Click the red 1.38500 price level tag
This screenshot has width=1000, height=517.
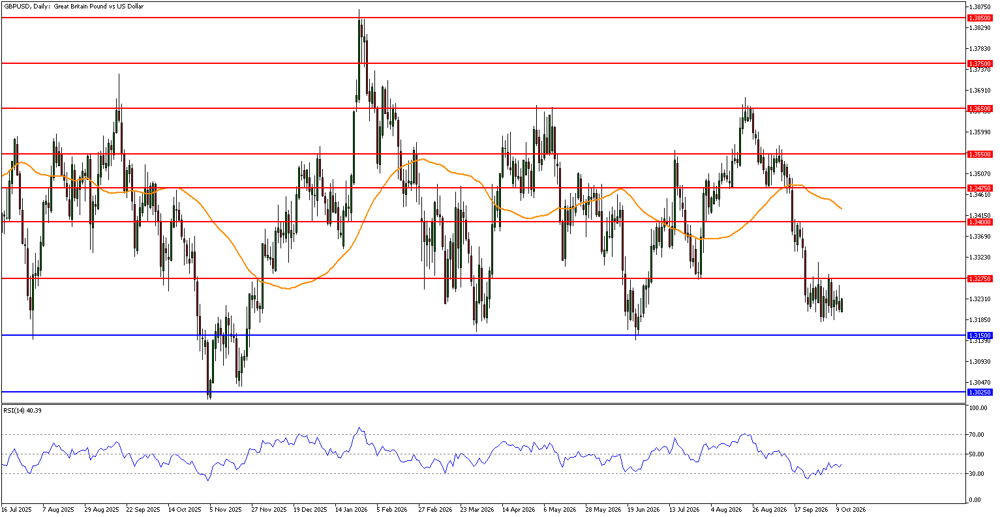click(x=980, y=18)
